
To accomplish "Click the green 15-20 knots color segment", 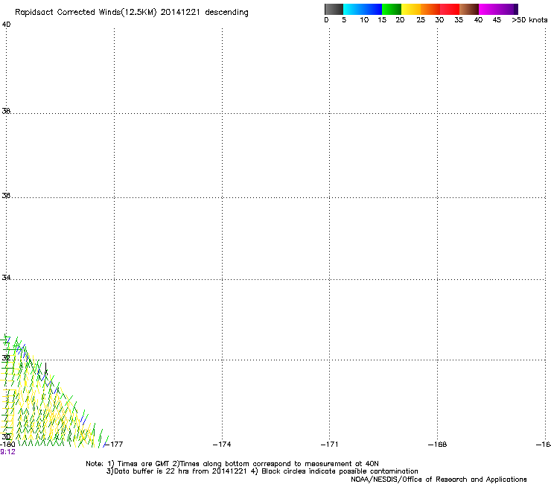I will [392, 9].
